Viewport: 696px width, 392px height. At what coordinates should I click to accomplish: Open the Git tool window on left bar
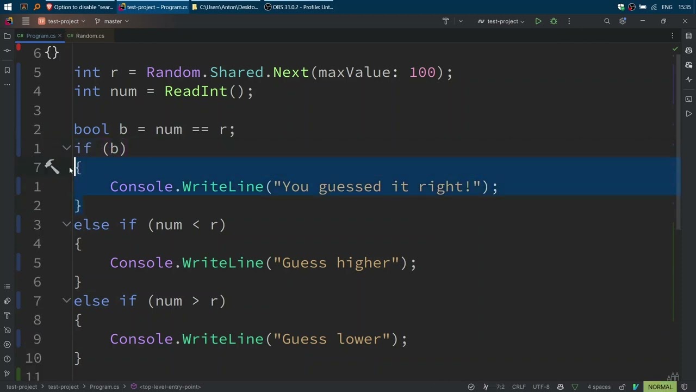tap(7, 373)
